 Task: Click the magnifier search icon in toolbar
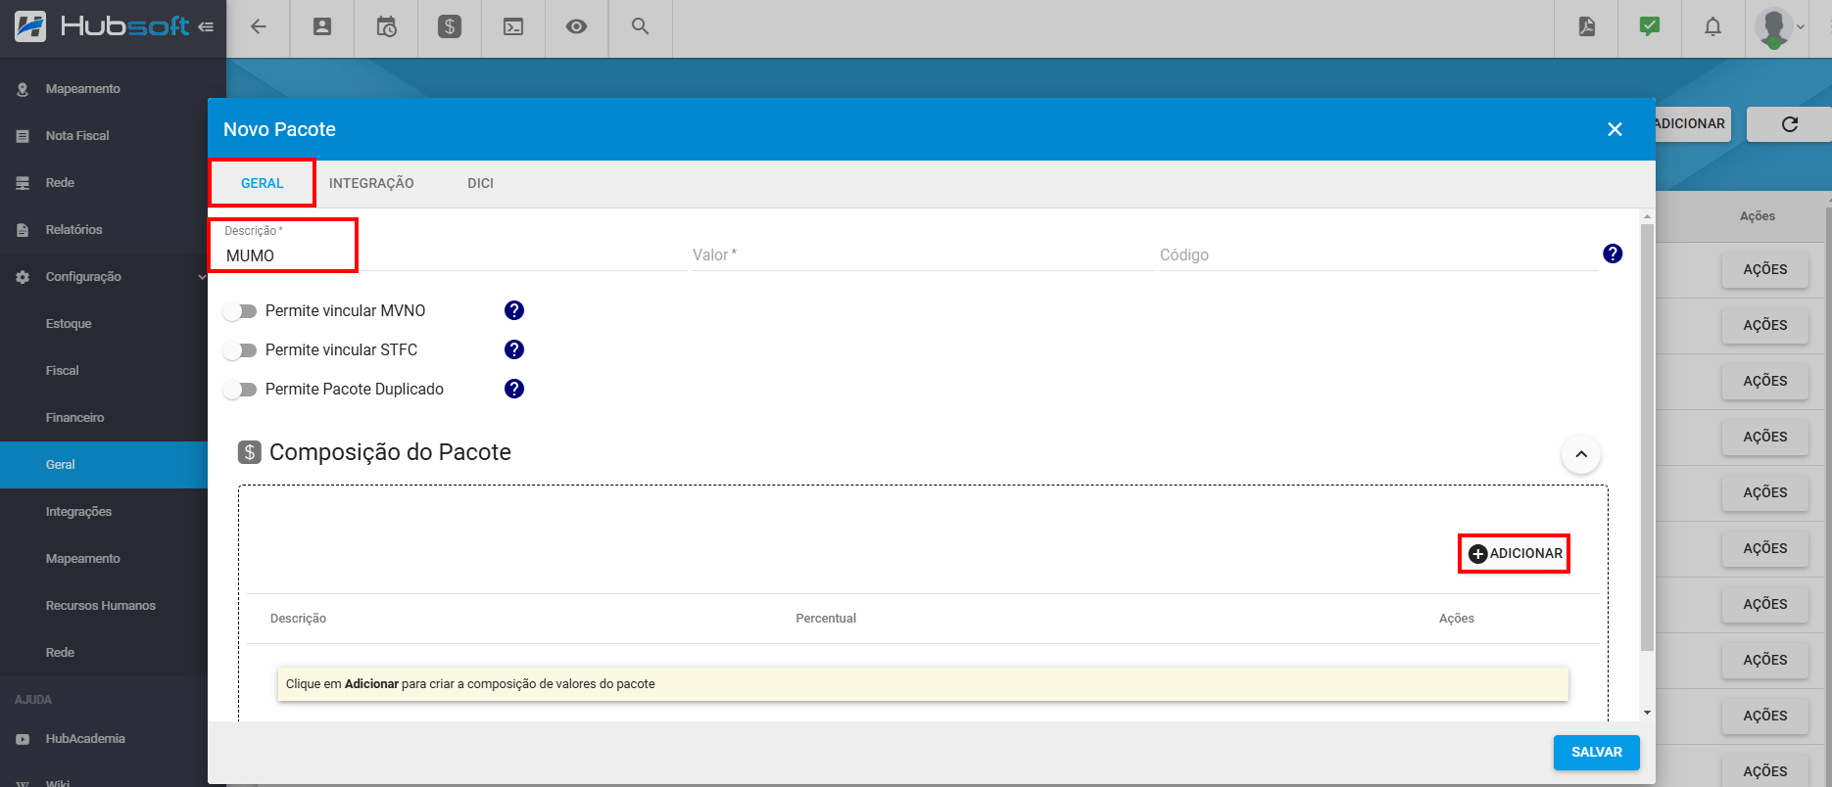coord(640,27)
